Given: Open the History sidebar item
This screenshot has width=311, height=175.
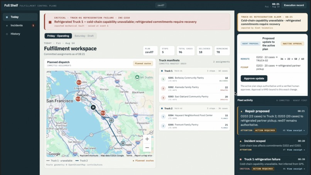Looking at the screenshot, I should click(20, 34).
